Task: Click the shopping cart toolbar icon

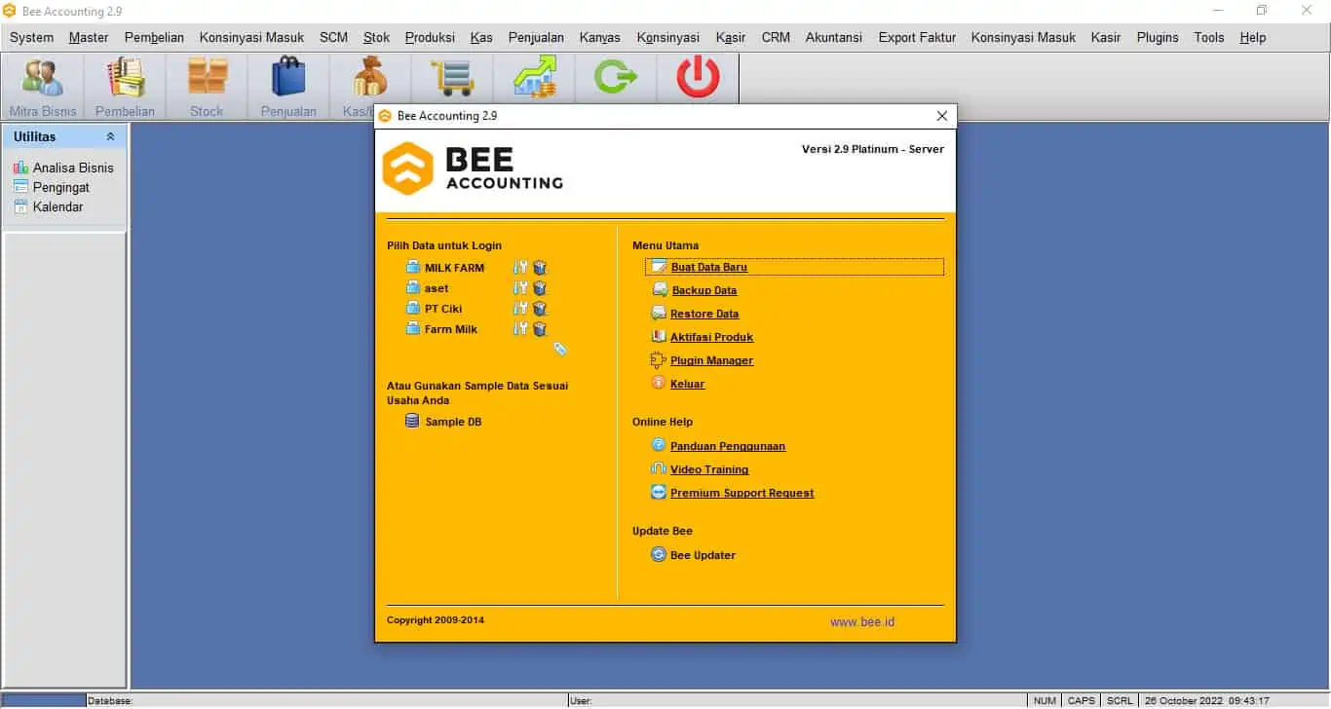Action: coord(452,78)
